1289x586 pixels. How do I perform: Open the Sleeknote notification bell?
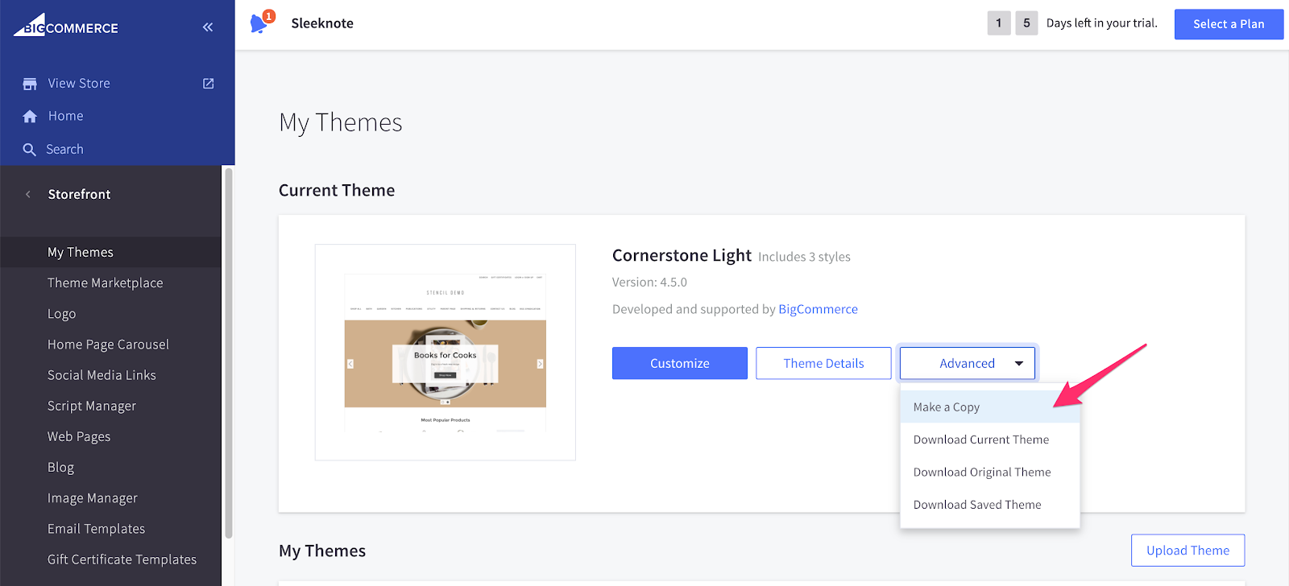(x=260, y=23)
